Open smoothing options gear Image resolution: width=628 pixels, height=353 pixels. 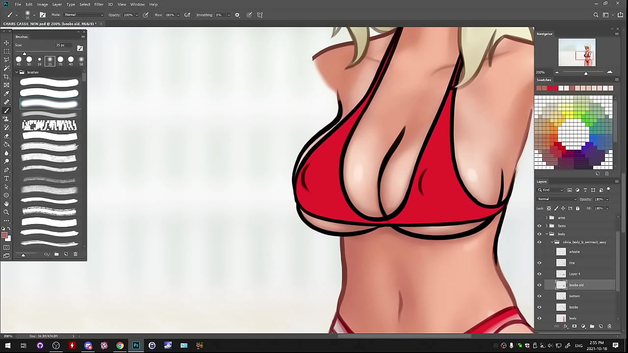point(237,15)
